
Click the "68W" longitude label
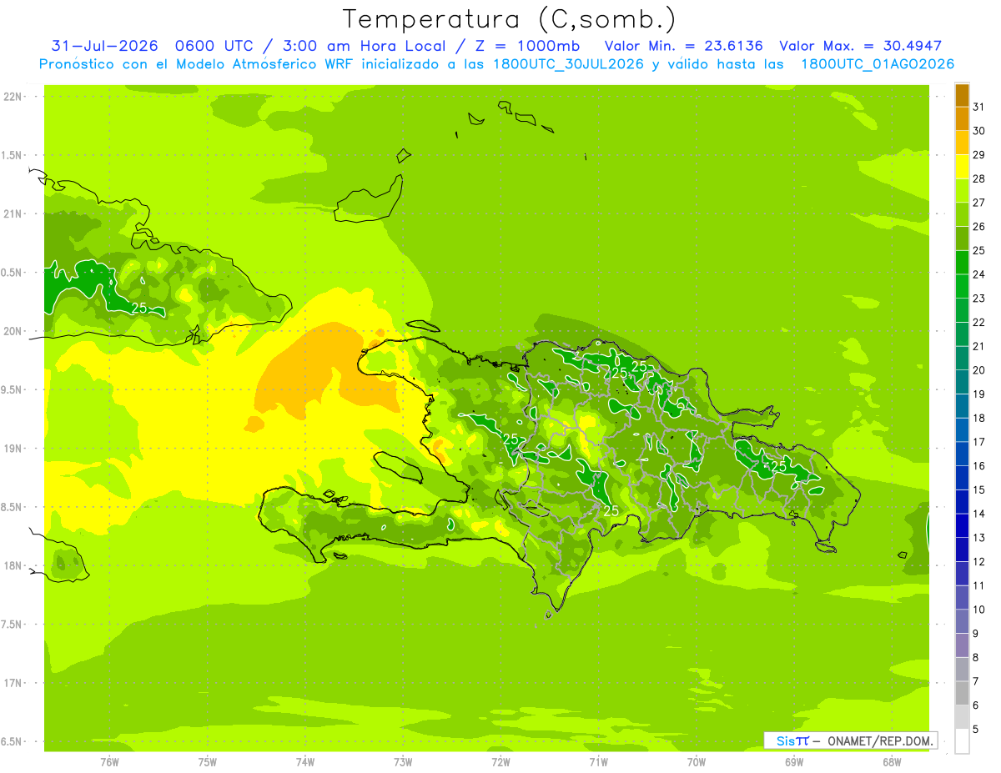tap(892, 762)
